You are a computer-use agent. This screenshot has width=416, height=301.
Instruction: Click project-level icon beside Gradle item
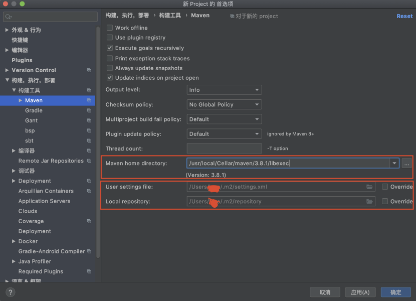tap(89, 110)
